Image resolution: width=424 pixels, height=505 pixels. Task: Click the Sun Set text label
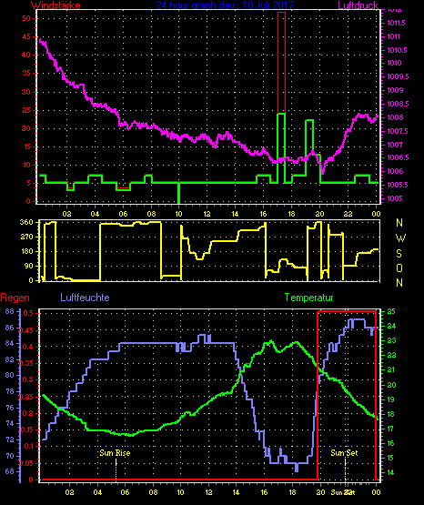(344, 453)
